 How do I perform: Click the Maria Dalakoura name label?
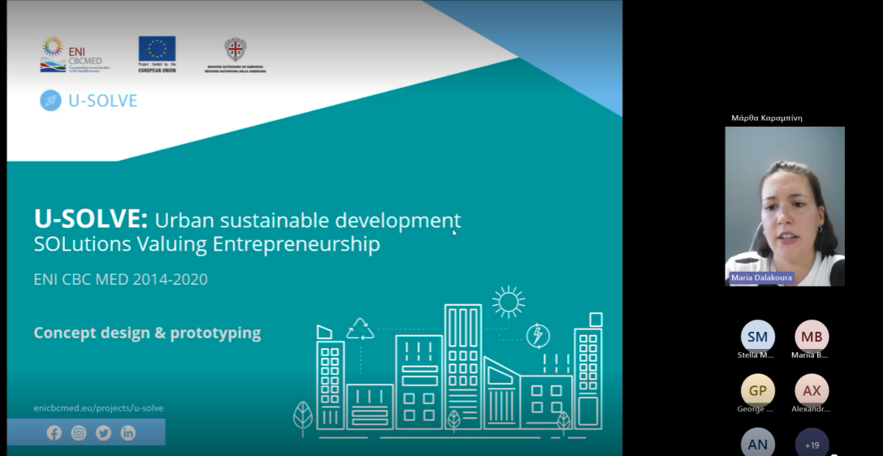761,277
